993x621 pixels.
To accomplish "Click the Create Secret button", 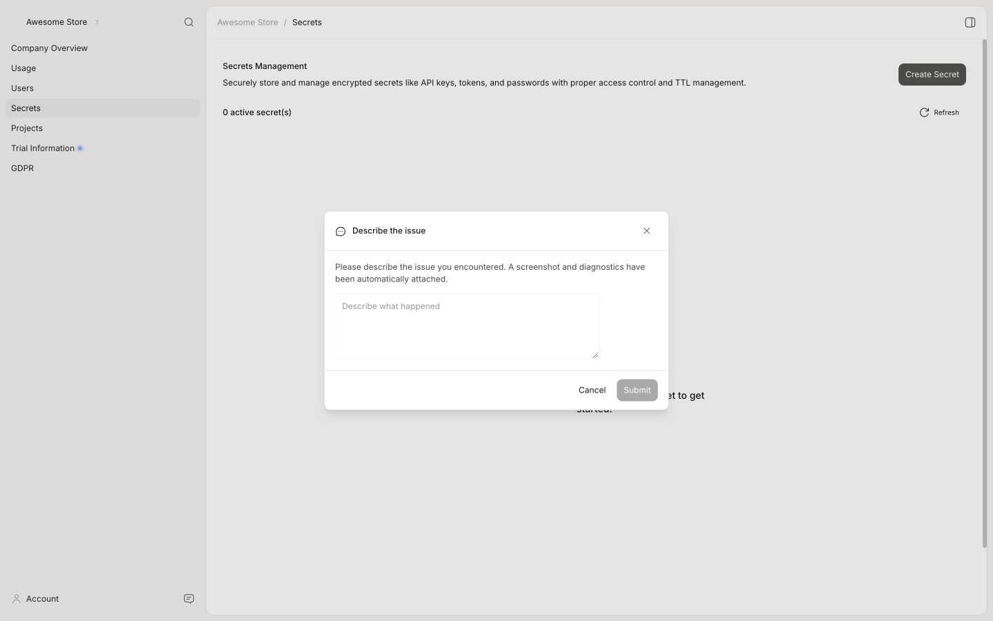I will point(932,75).
